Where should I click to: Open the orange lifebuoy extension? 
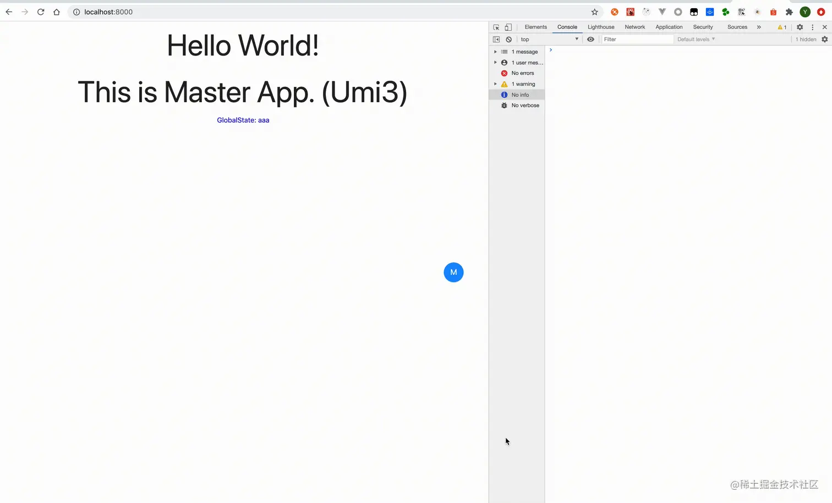615,12
